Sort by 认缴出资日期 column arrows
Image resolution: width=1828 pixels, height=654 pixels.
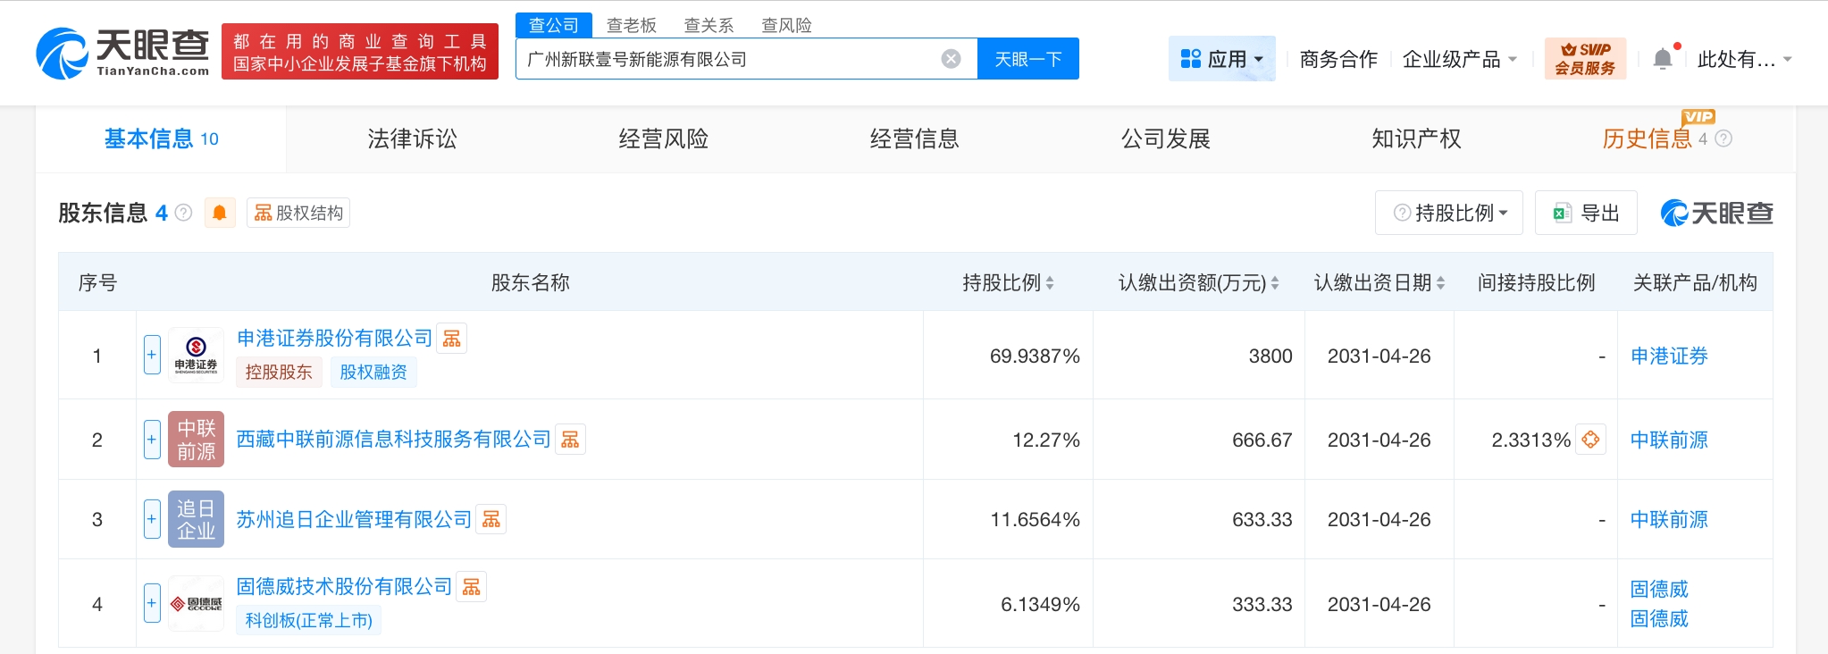point(1440,283)
